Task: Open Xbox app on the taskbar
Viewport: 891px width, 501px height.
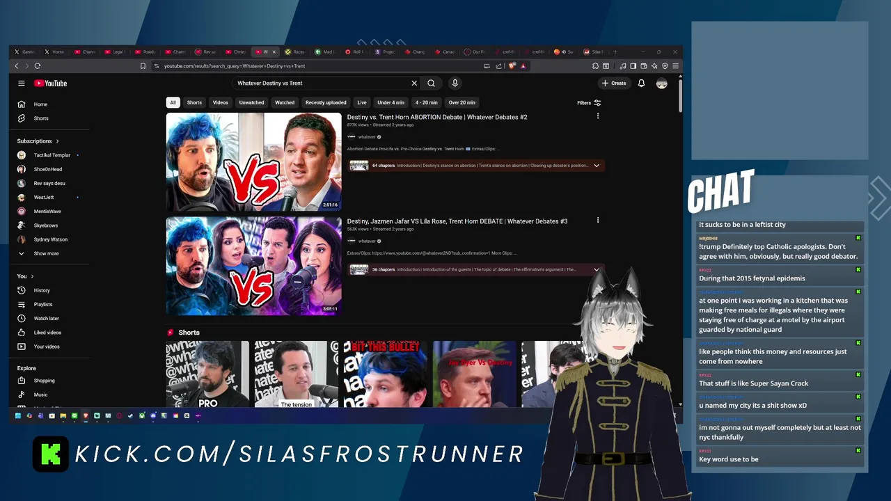Action: pos(142,416)
